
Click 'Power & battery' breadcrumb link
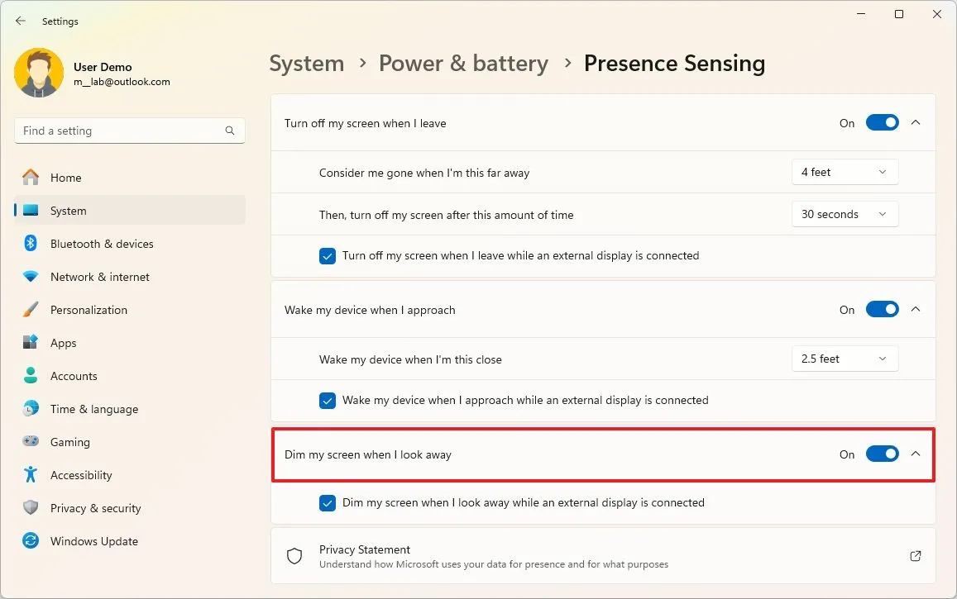pos(463,64)
